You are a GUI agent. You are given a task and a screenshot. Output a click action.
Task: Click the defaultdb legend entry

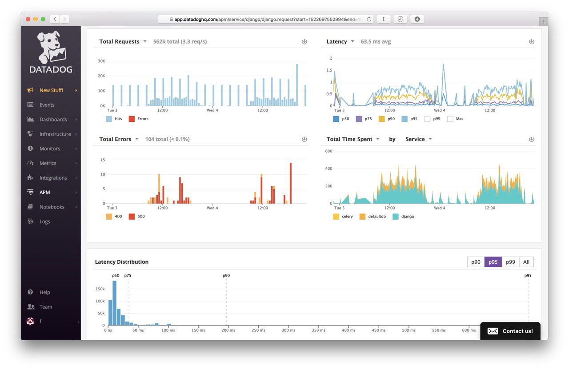[373, 217]
